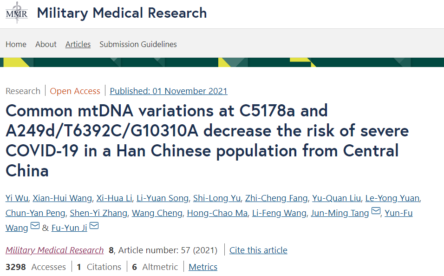The image size is (444, 276).
Task: Click italic Military Medical Research journal link
Action: pyautogui.click(x=54, y=250)
